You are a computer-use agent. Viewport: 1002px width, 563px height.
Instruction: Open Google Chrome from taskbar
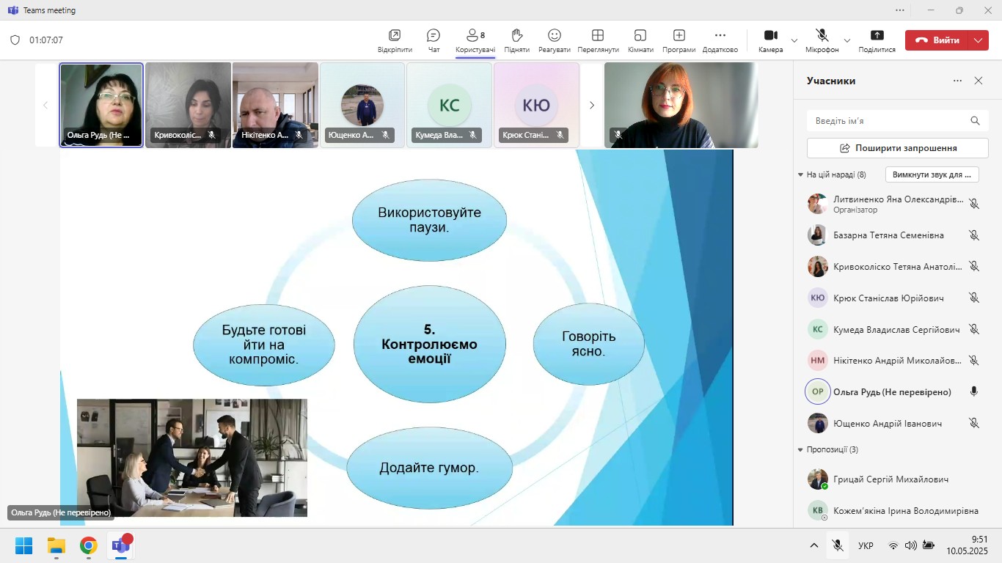click(x=89, y=545)
